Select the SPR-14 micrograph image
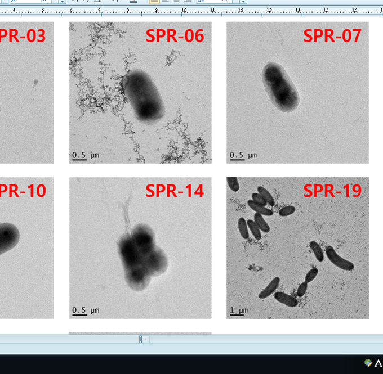Screen dimensions: 383x374 coord(140,248)
